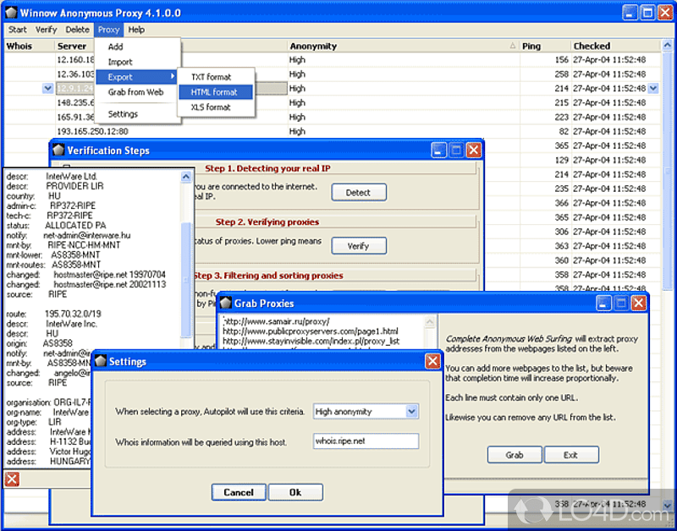Image resolution: width=677 pixels, height=531 pixels.
Task: Click the samair.ru/proxy URL line
Action: coord(277,321)
